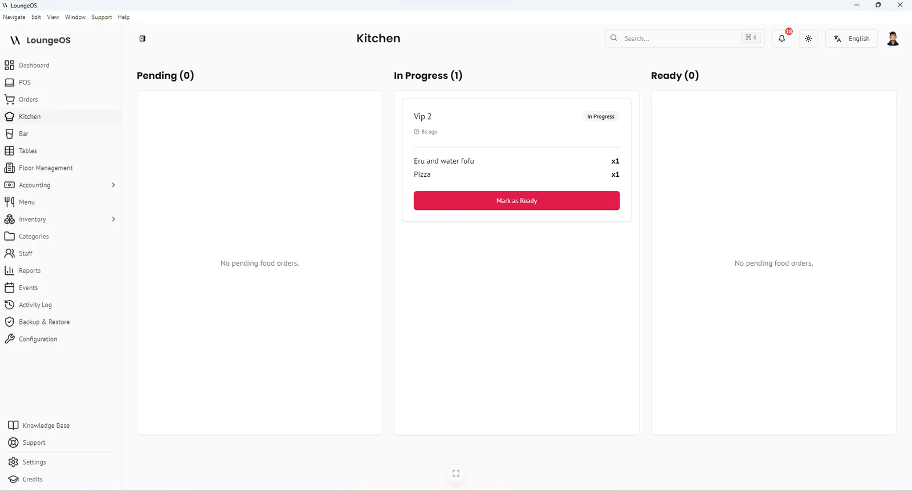Open Tables via its grid icon
The image size is (912, 491).
pyautogui.click(x=10, y=151)
